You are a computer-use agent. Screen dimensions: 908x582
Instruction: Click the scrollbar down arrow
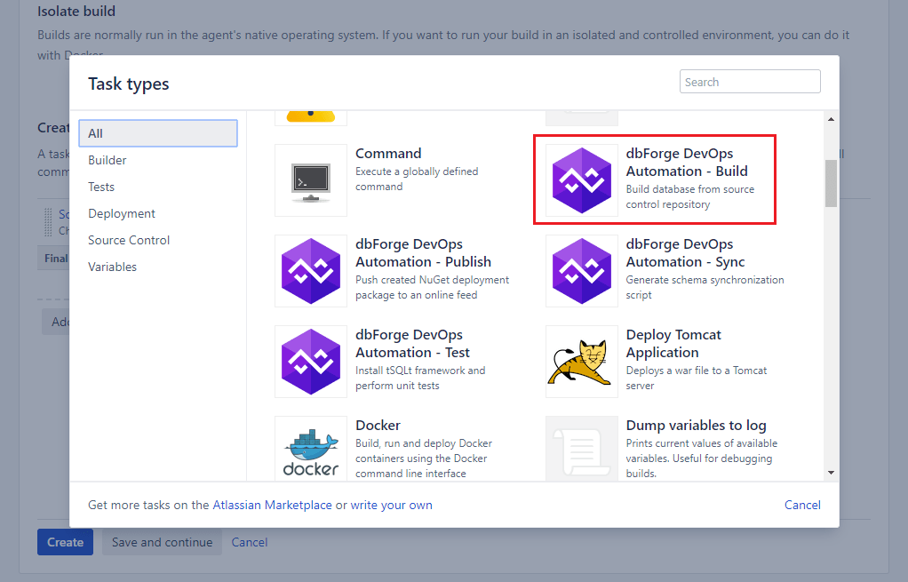[831, 473]
